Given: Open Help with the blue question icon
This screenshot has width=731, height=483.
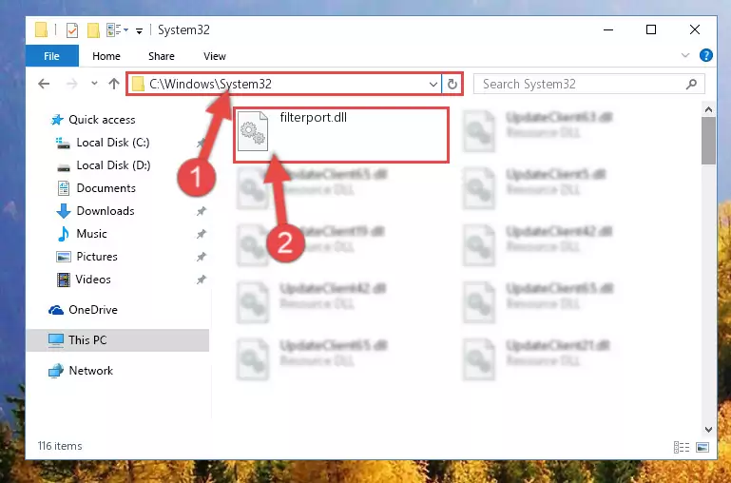Looking at the screenshot, I should pyautogui.click(x=706, y=55).
